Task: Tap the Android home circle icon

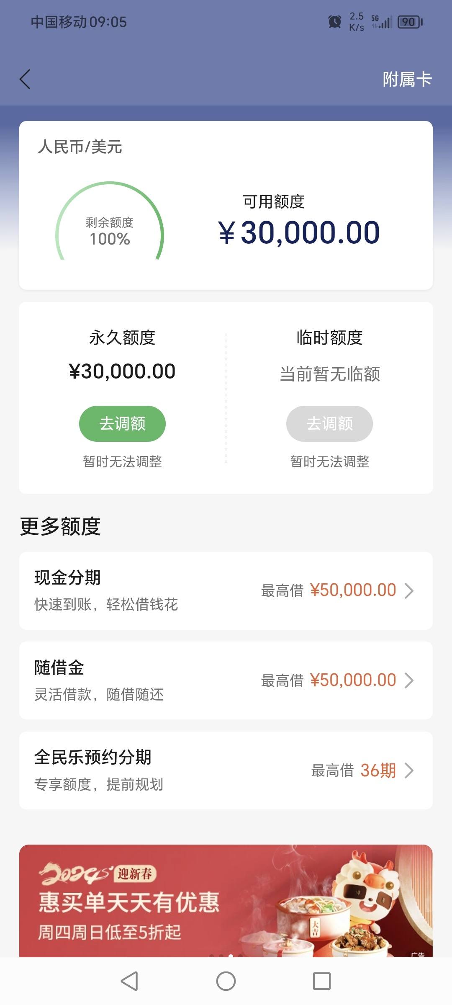Action: pos(226,981)
